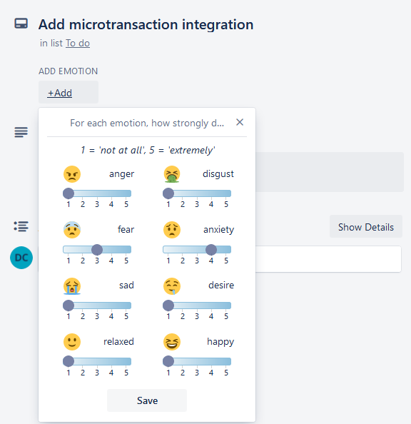
Task: Click the laughing emoji for happy
Action: [x=172, y=342]
